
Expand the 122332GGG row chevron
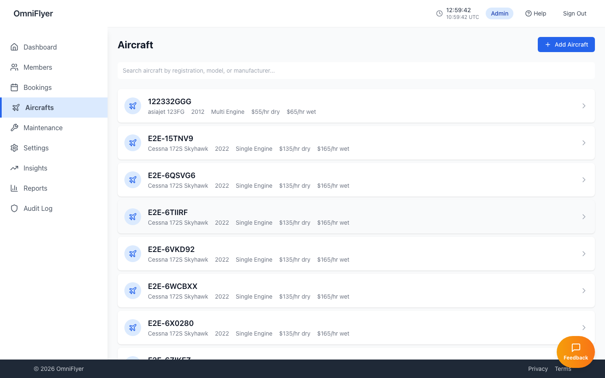pyautogui.click(x=584, y=106)
